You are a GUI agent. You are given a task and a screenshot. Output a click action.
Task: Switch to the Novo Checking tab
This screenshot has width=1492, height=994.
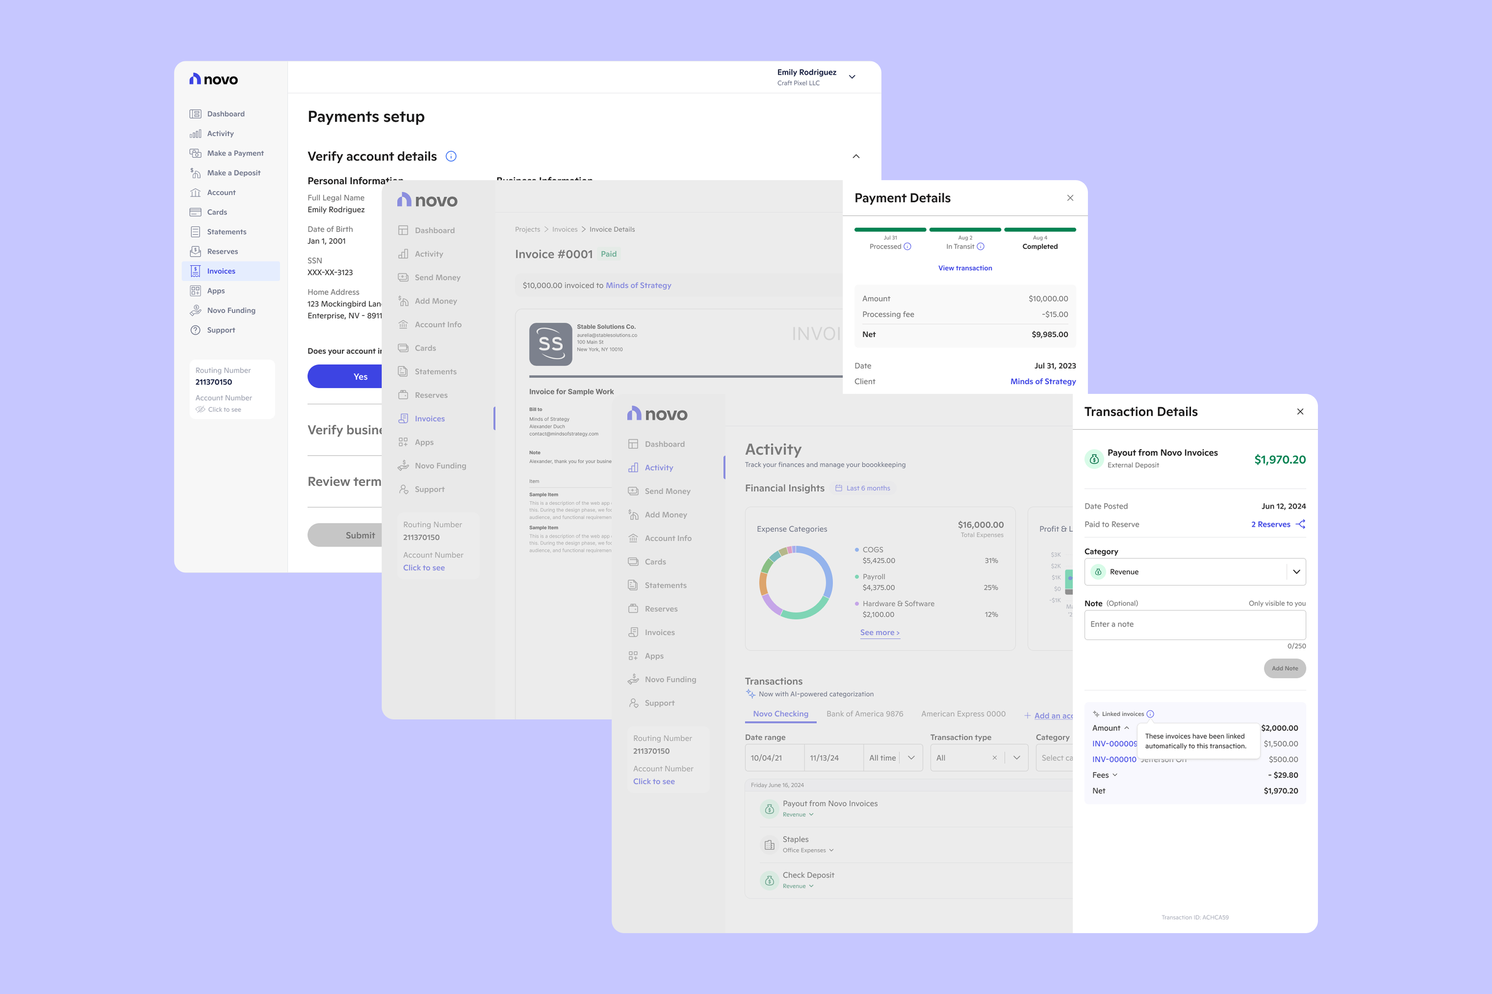[x=780, y=714]
